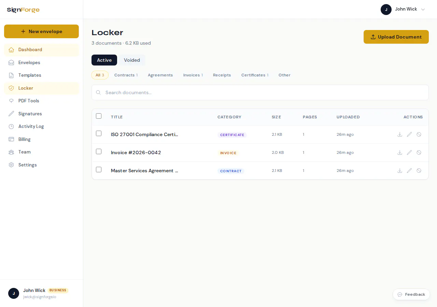
Task: Click the Envelopes sidebar icon
Action: click(11, 62)
